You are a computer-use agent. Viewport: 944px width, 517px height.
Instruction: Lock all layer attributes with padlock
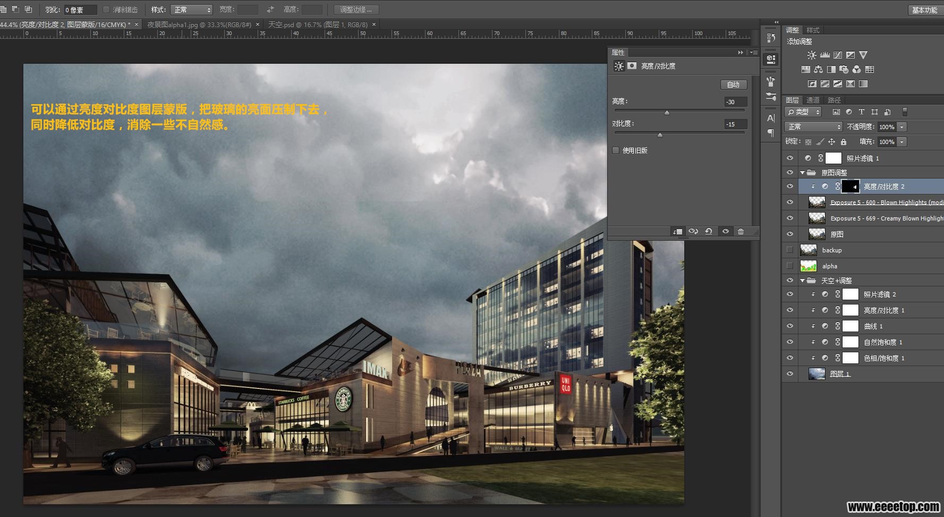pyautogui.click(x=844, y=142)
